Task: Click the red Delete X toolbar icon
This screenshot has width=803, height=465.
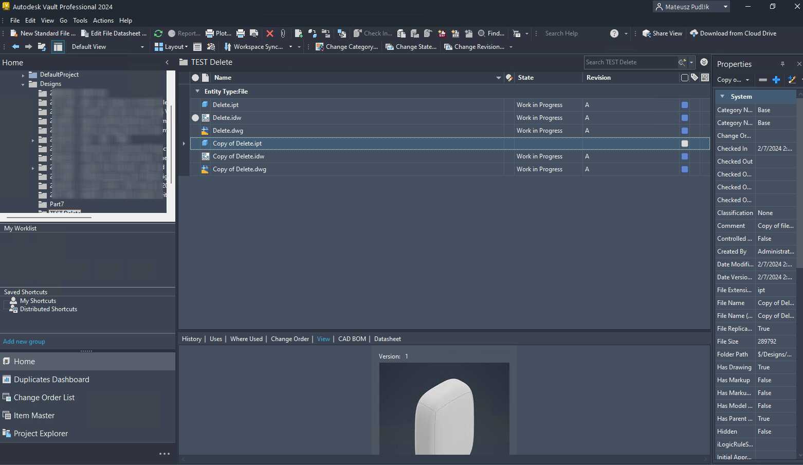Action: point(270,33)
